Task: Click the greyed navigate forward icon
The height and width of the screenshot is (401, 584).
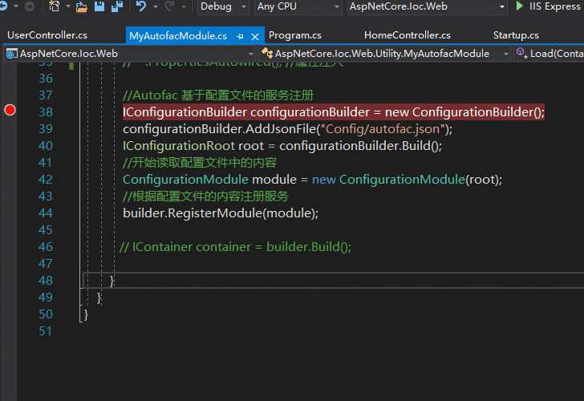Action: pyautogui.click(x=30, y=6)
